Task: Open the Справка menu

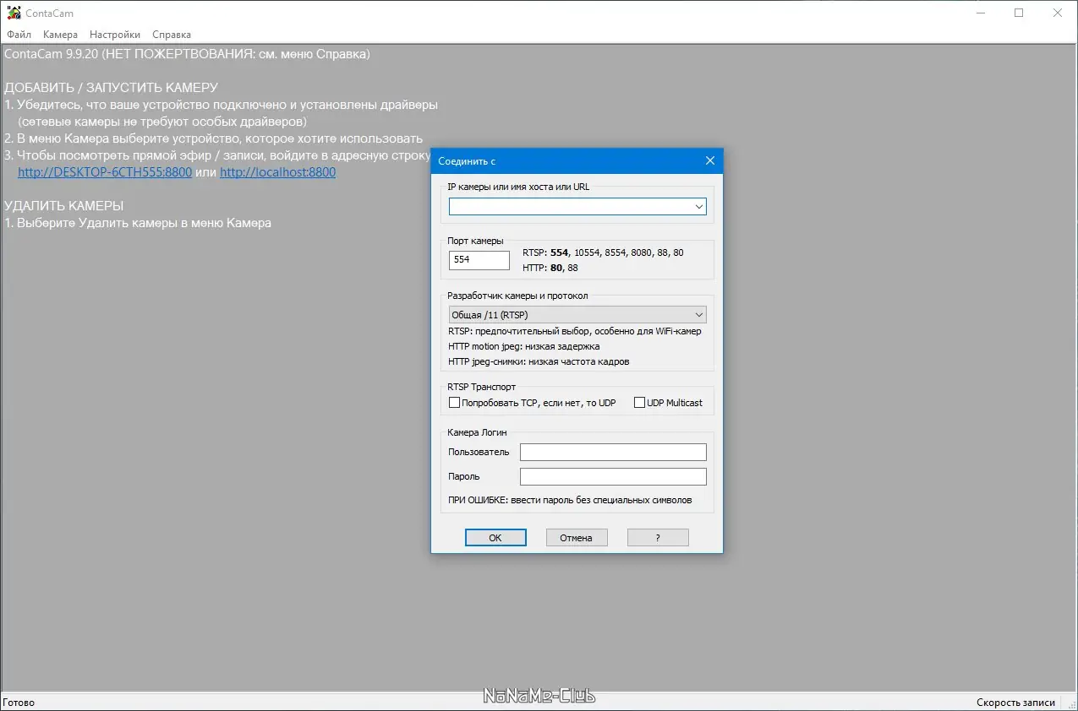Action: tap(172, 35)
